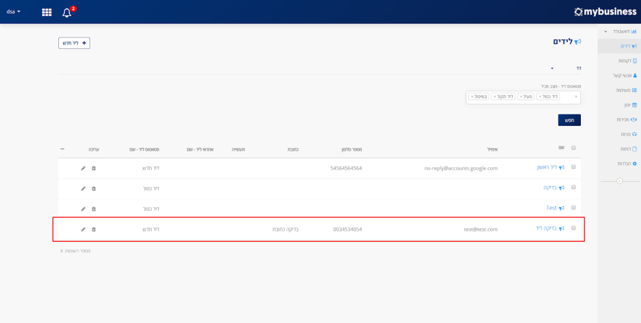Remove the בטיפול filter tag

click(x=472, y=97)
